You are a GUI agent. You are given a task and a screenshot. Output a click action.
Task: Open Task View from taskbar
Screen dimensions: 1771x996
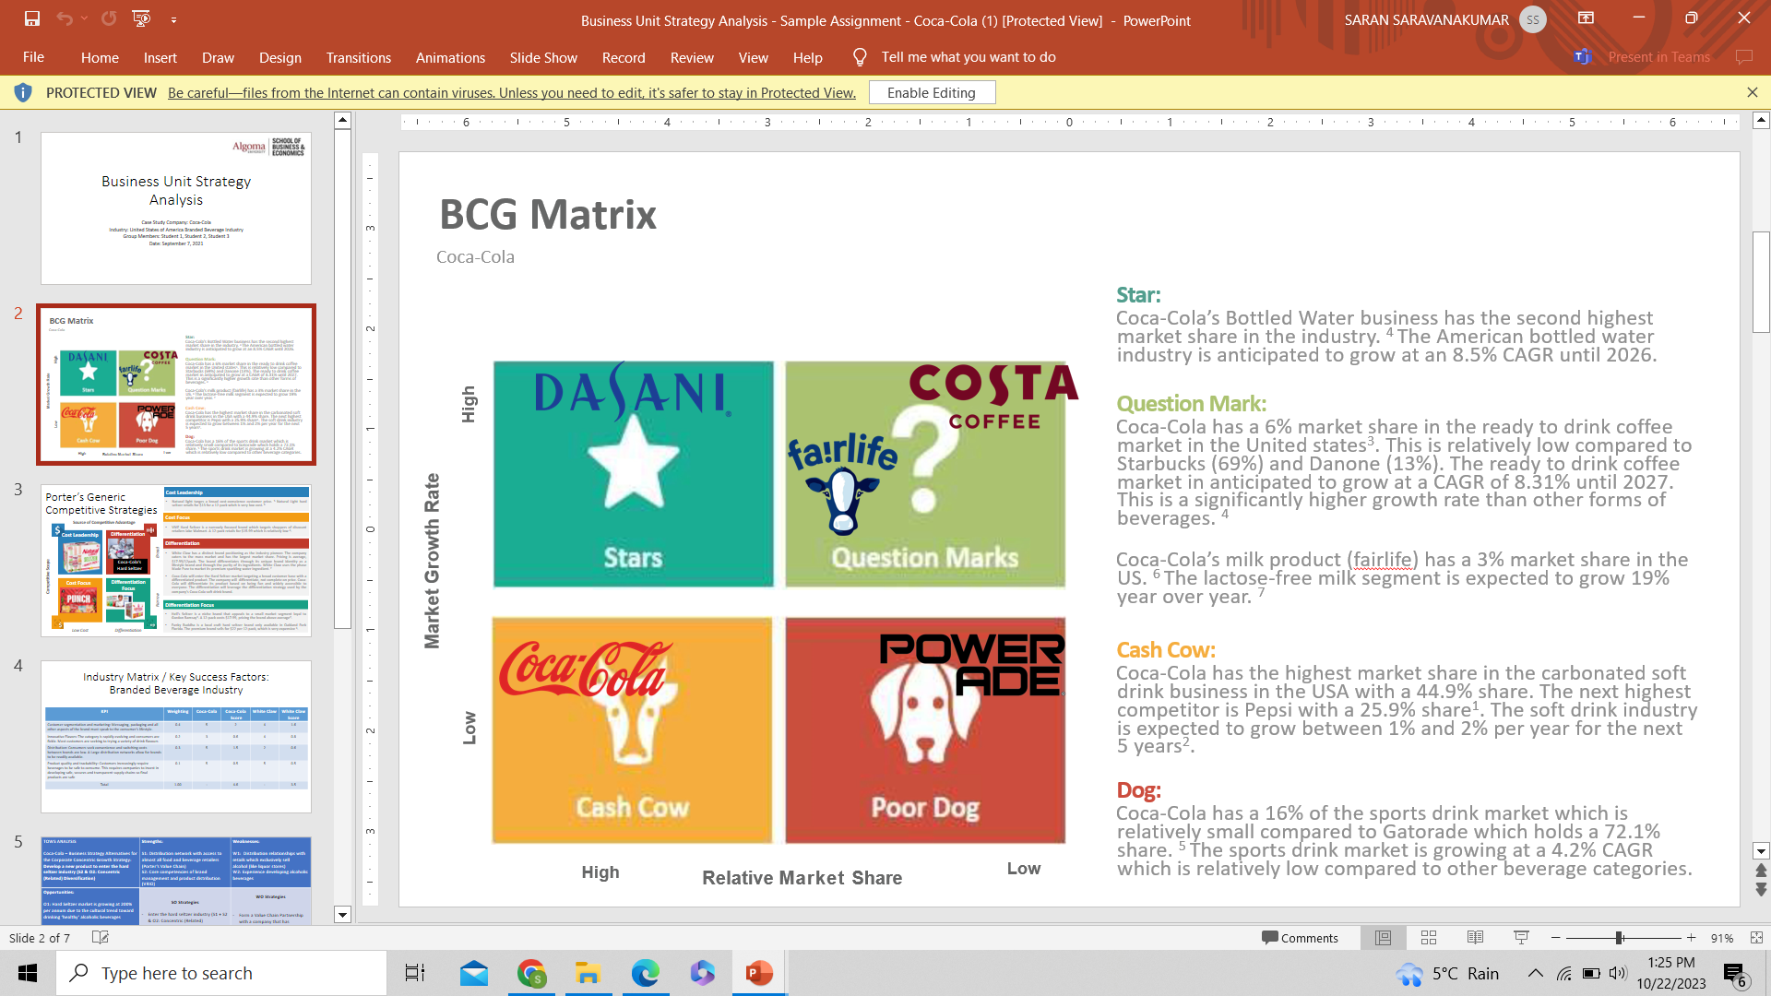tap(415, 973)
